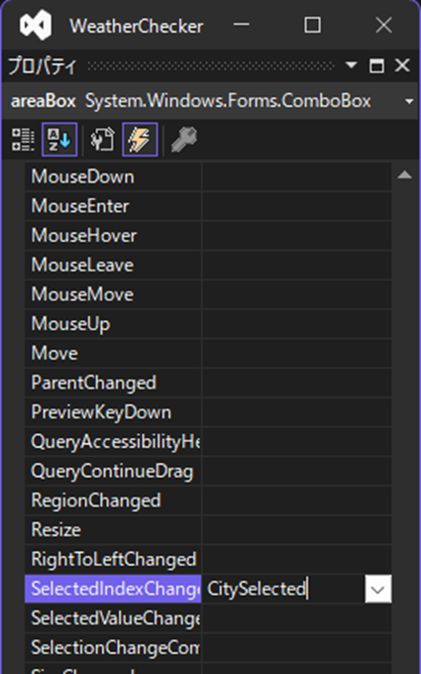Image resolution: width=421 pixels, height=674 pixels.
Task: Open the panel window position dropdown arrow
Action: 351,65
